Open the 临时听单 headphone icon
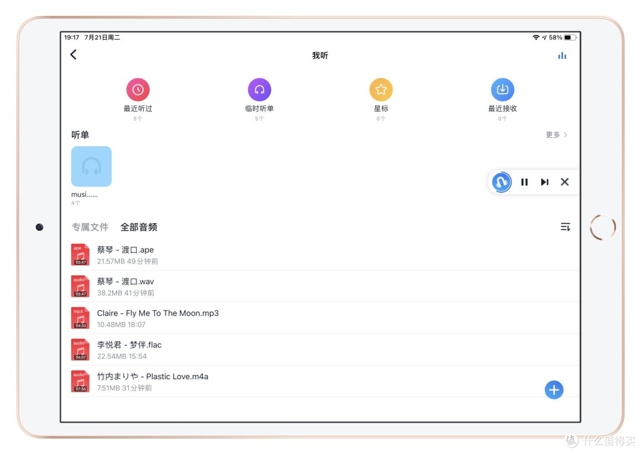641x454 pixels. [x=259, y=90]
